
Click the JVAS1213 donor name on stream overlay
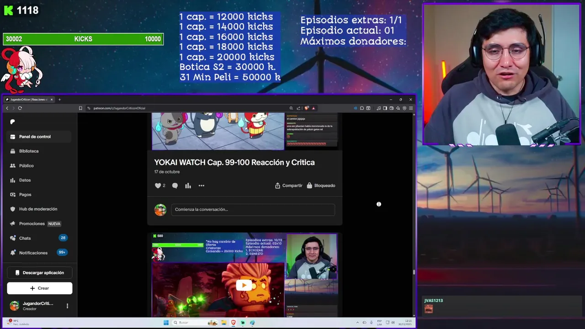433,301
